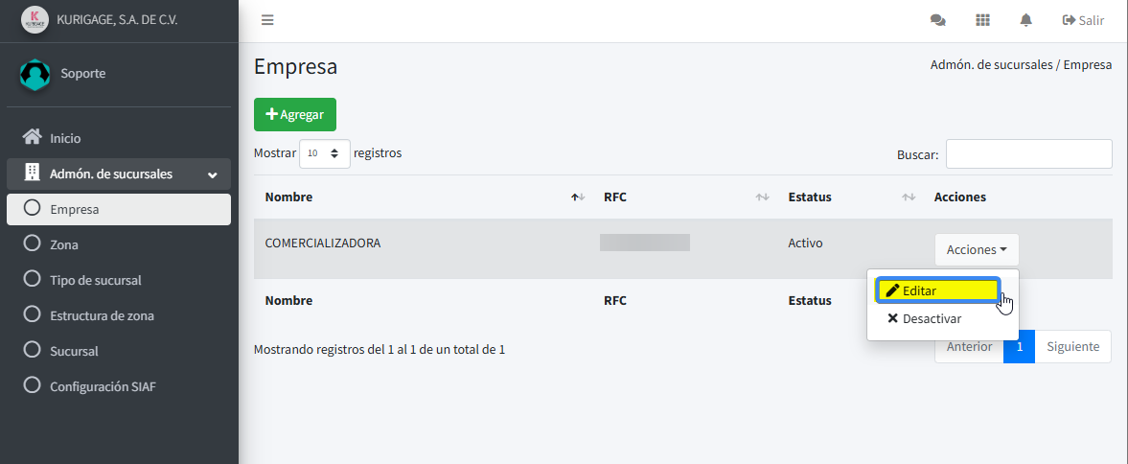1128x464 pixels.
Task: Select the Zona sidebar option
Action: [64, 244]
